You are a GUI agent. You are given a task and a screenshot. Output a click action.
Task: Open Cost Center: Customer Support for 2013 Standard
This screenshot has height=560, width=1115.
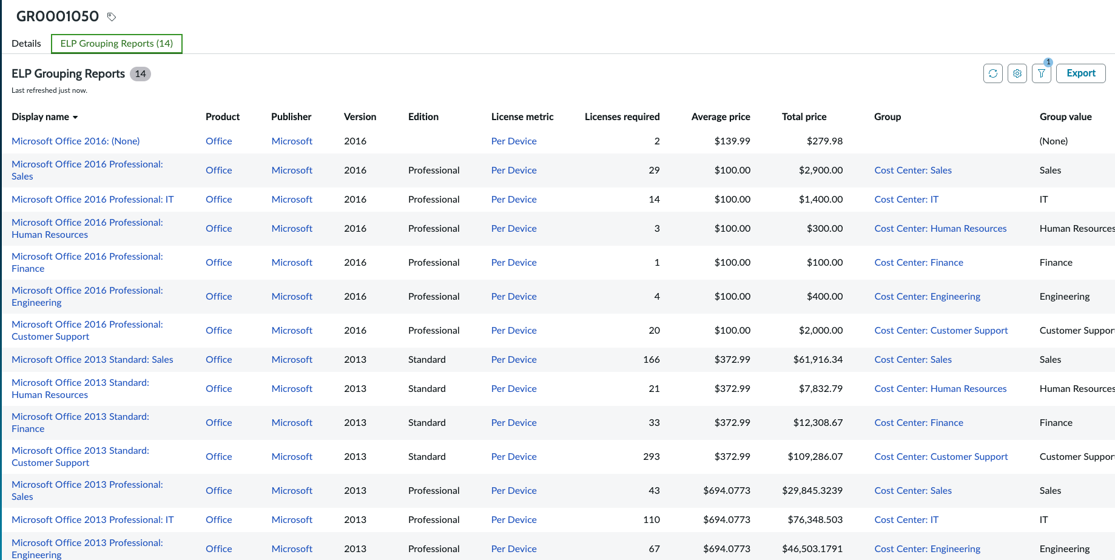point(941,456)
